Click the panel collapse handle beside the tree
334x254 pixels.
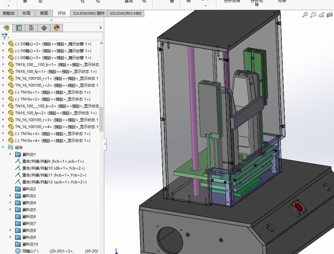[x=105, y=144]
